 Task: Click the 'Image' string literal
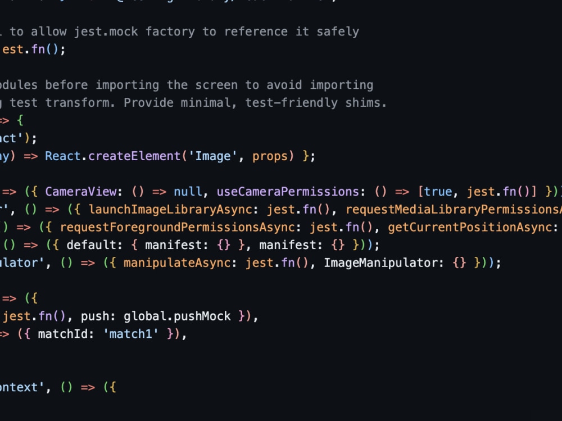212,156
